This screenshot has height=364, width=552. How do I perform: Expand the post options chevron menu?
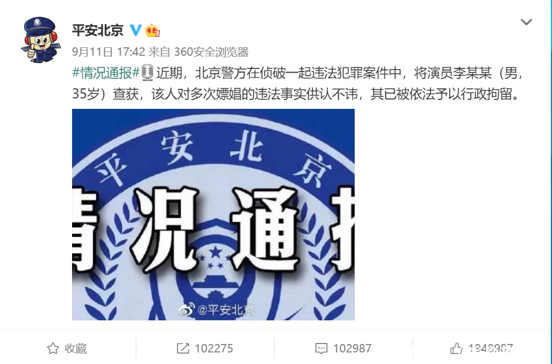click(526, 22)
